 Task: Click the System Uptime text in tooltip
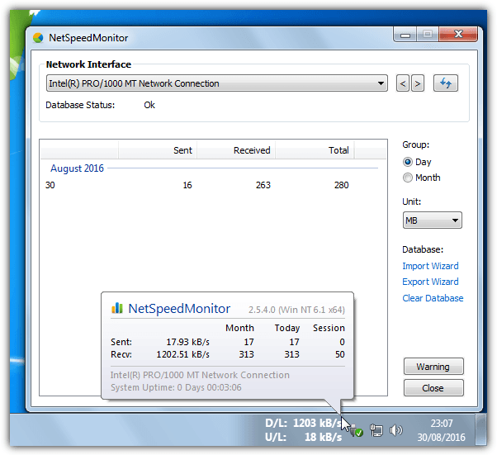176,387
